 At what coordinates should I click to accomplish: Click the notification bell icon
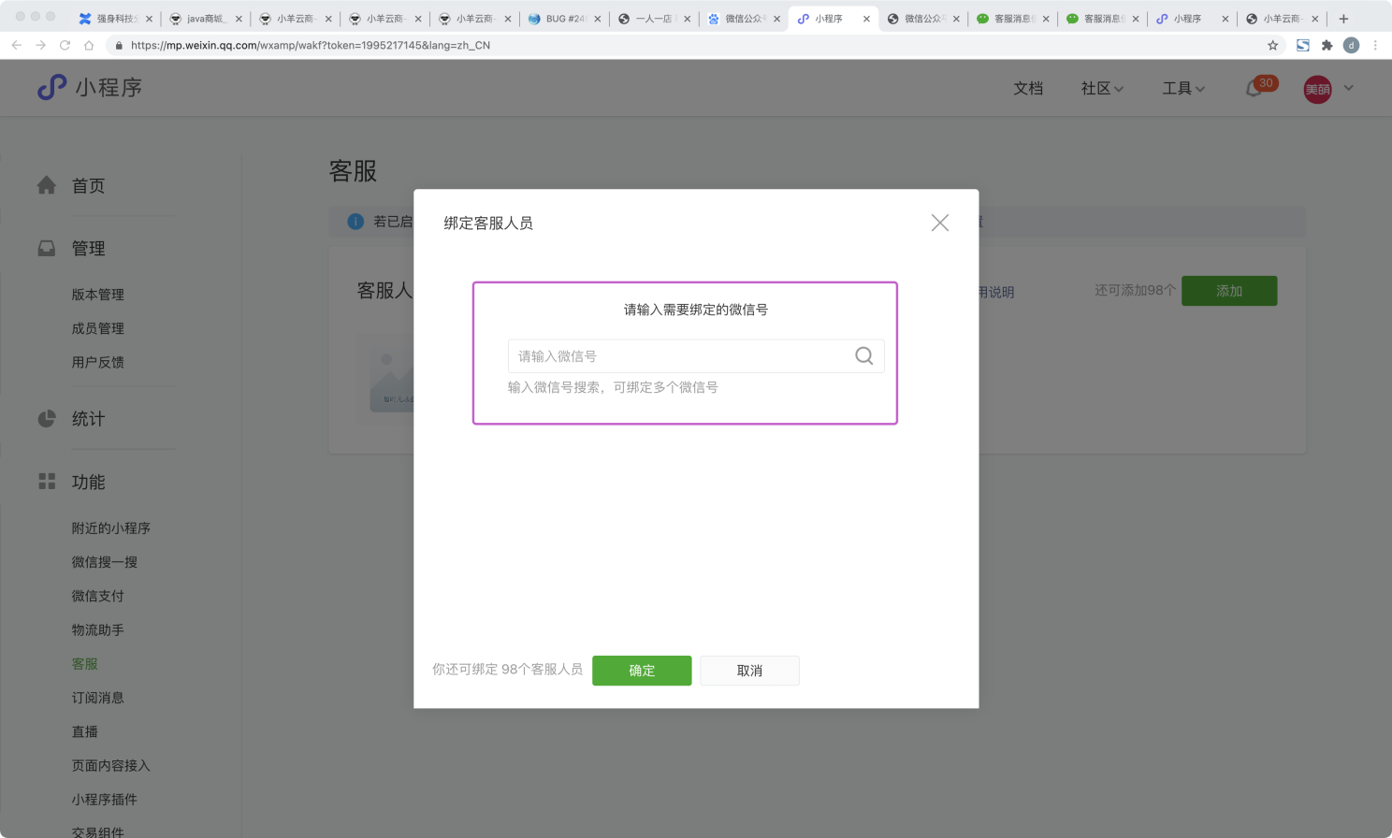pos(1254,89)
